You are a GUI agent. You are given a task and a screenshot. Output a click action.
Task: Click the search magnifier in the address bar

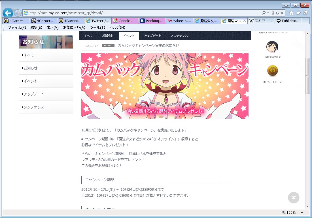264,13
